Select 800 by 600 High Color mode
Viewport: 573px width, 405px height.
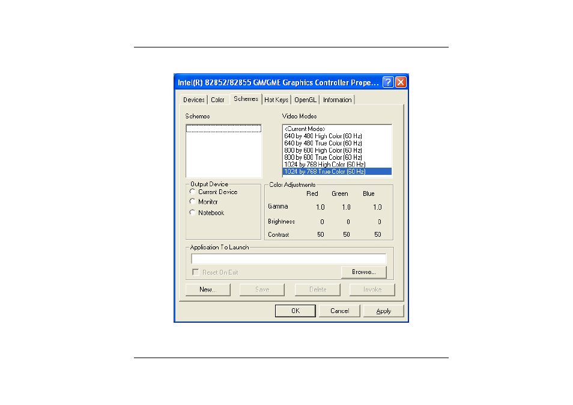click(338, 150)
